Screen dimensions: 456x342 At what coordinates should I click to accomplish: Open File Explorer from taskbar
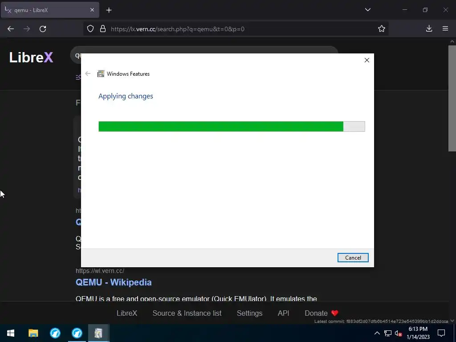(33, 333)
